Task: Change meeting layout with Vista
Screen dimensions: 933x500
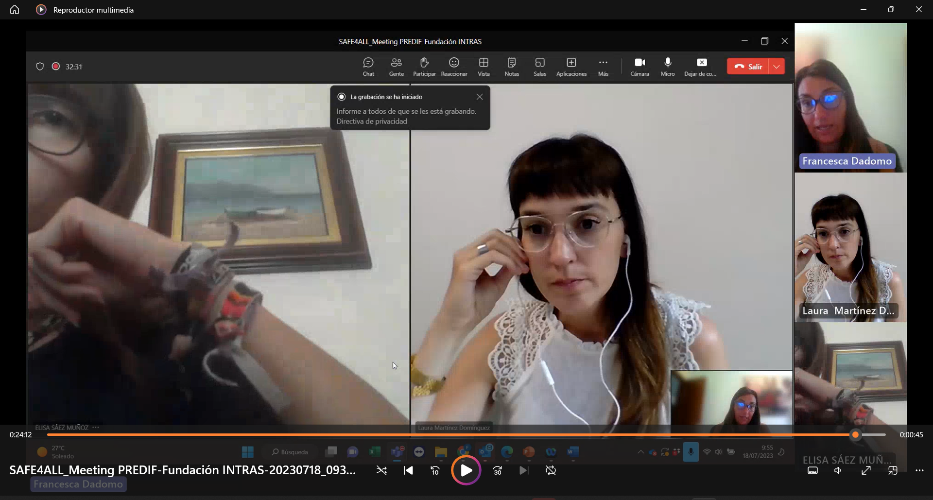Action: tap(484, 67)
